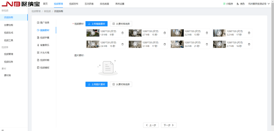Proceed with the 下一步 button

click(x=169, y=125)
